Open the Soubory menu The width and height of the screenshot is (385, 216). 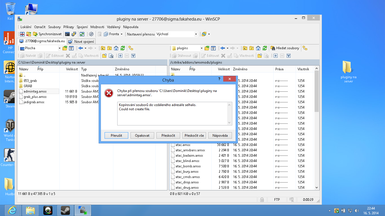tap(54, 27)
